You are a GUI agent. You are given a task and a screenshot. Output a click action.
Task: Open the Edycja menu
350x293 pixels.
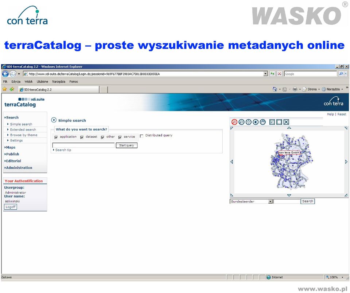coord(16,81)
